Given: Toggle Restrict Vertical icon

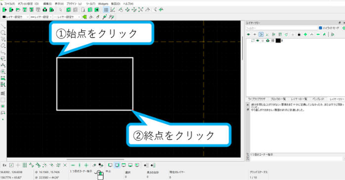Looking at the screenshot, I should pos(80,165).
